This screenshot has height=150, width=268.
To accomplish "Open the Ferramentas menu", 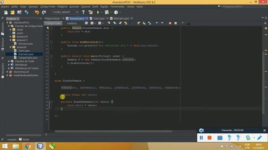I will coord(117,7).
